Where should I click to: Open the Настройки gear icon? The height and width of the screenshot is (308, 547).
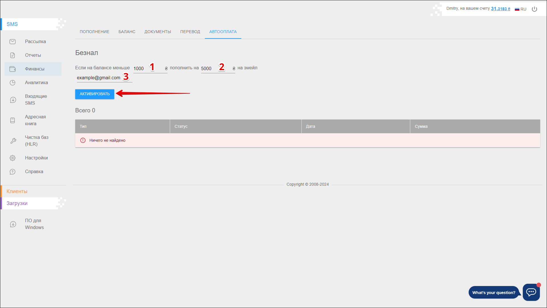point(13,158)
